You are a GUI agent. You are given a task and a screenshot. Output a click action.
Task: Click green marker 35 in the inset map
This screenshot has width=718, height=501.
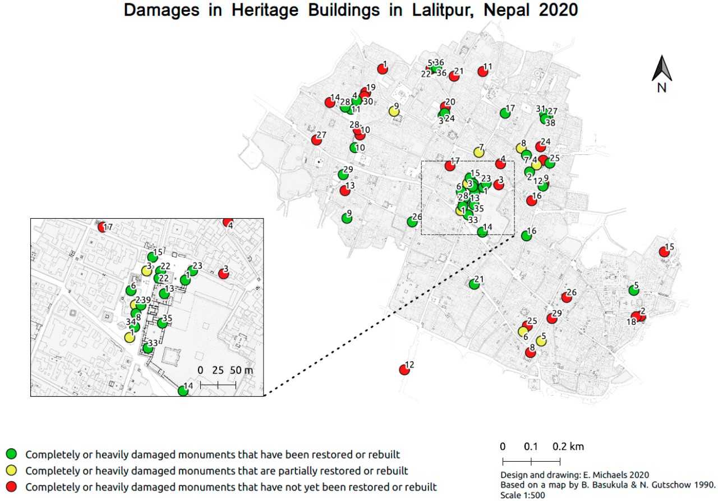click(x=162, y=323)
